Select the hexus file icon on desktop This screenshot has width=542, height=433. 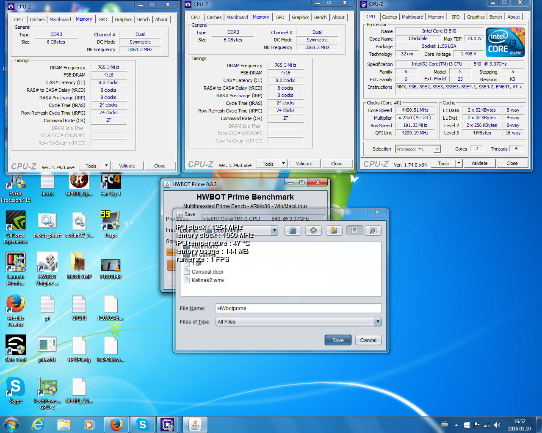(47, 186)
